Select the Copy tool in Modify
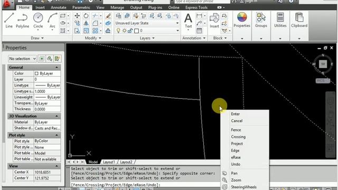Viewport: 338px width, 190px height. click(77, 23)
